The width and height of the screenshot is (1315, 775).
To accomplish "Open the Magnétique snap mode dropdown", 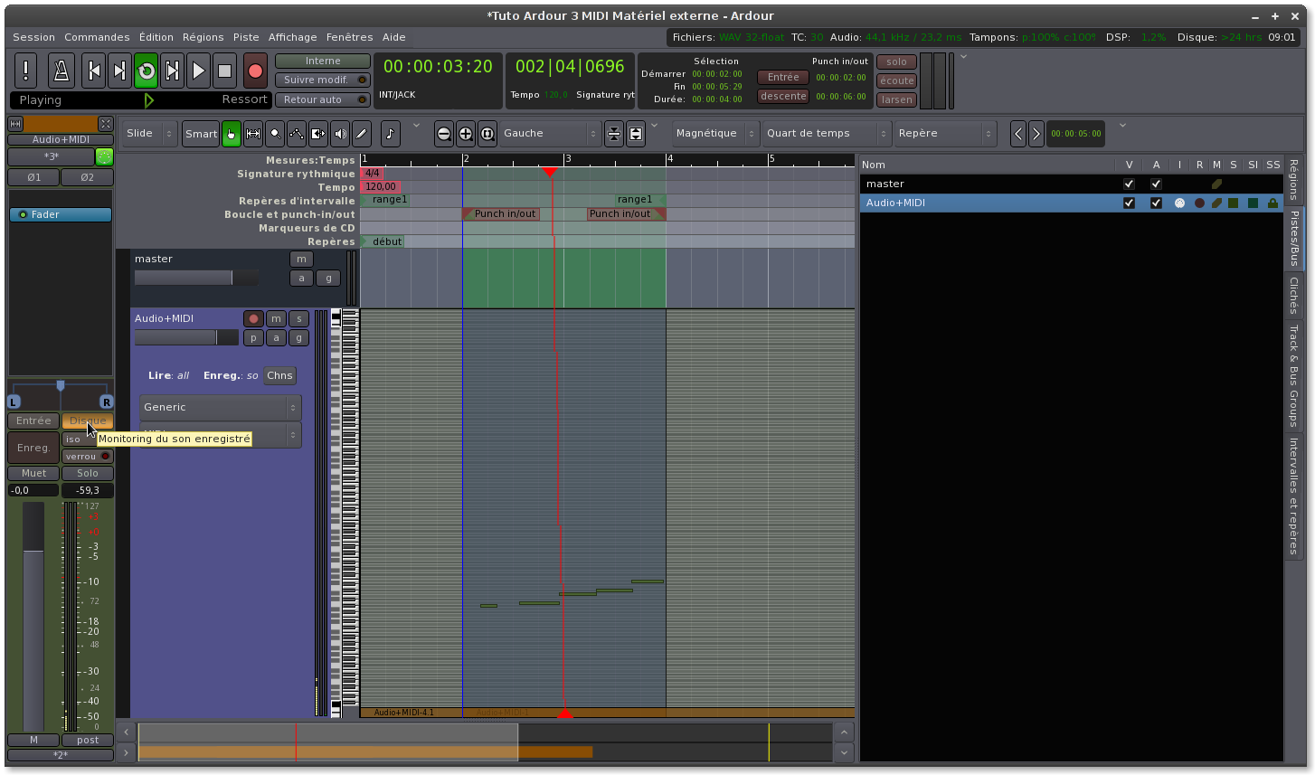I will (715, 134).
